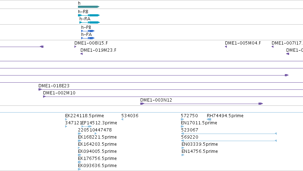303x171 pixels.
Task: Select the 534036 feature arrow
Action: tap(122, 119)
